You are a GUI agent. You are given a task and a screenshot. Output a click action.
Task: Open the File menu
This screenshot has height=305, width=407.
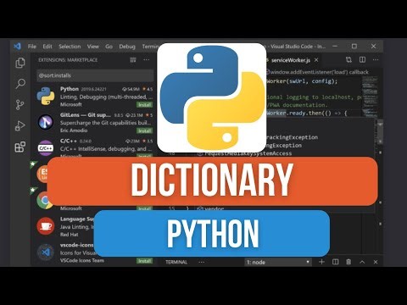point(32,47)
